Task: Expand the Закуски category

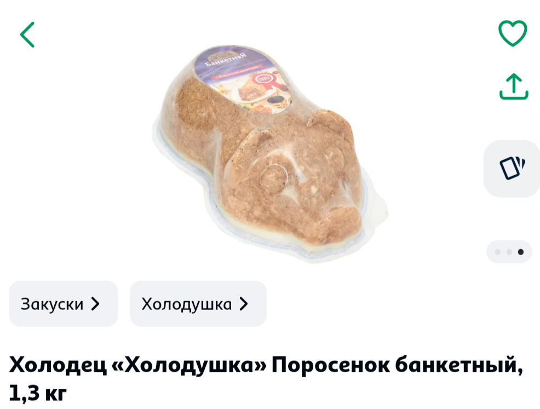Action: (64, 304)
